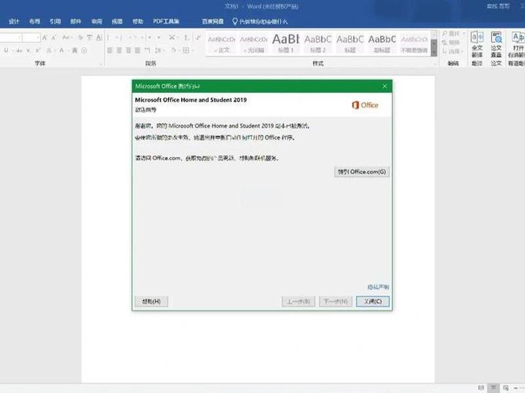The width and height of the screenshot is (525, 393).
Task: Click the Shrink Font icon
Action: [54, 37]
